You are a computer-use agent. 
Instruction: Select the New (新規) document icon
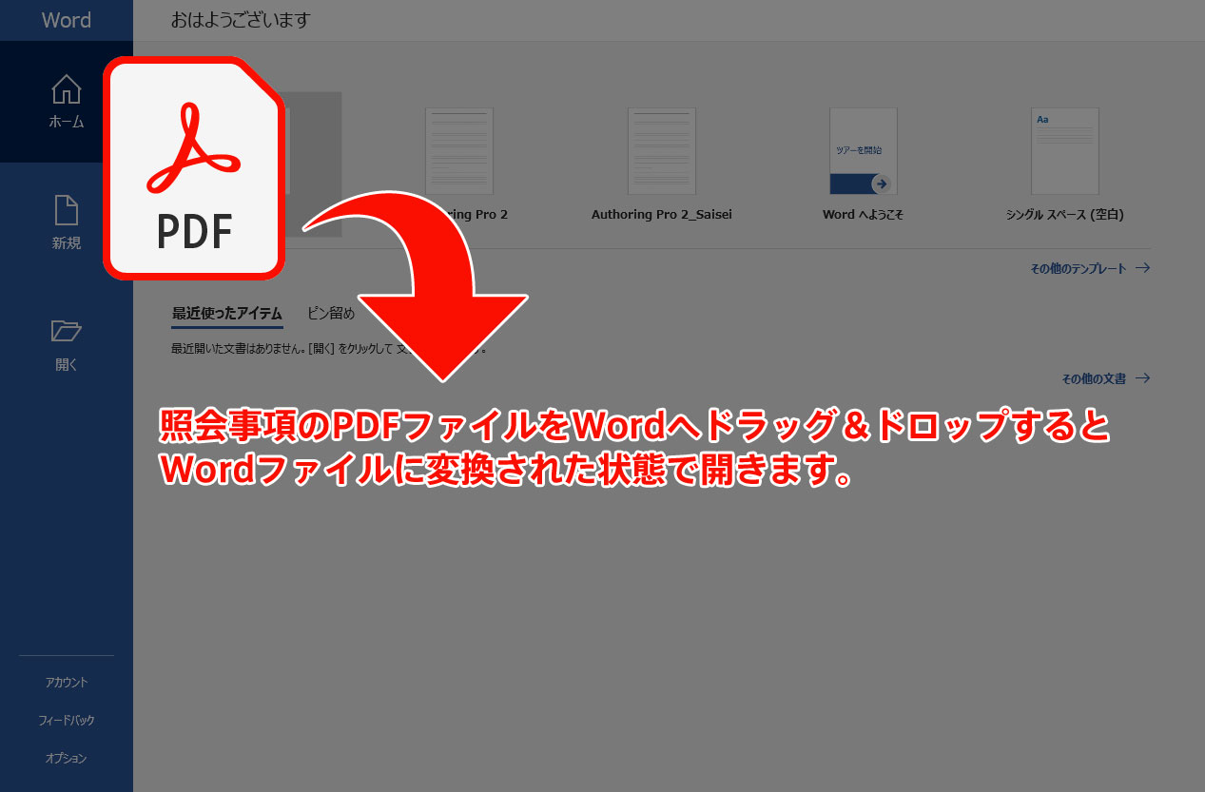pyautogui.click(x=66, y=210)
